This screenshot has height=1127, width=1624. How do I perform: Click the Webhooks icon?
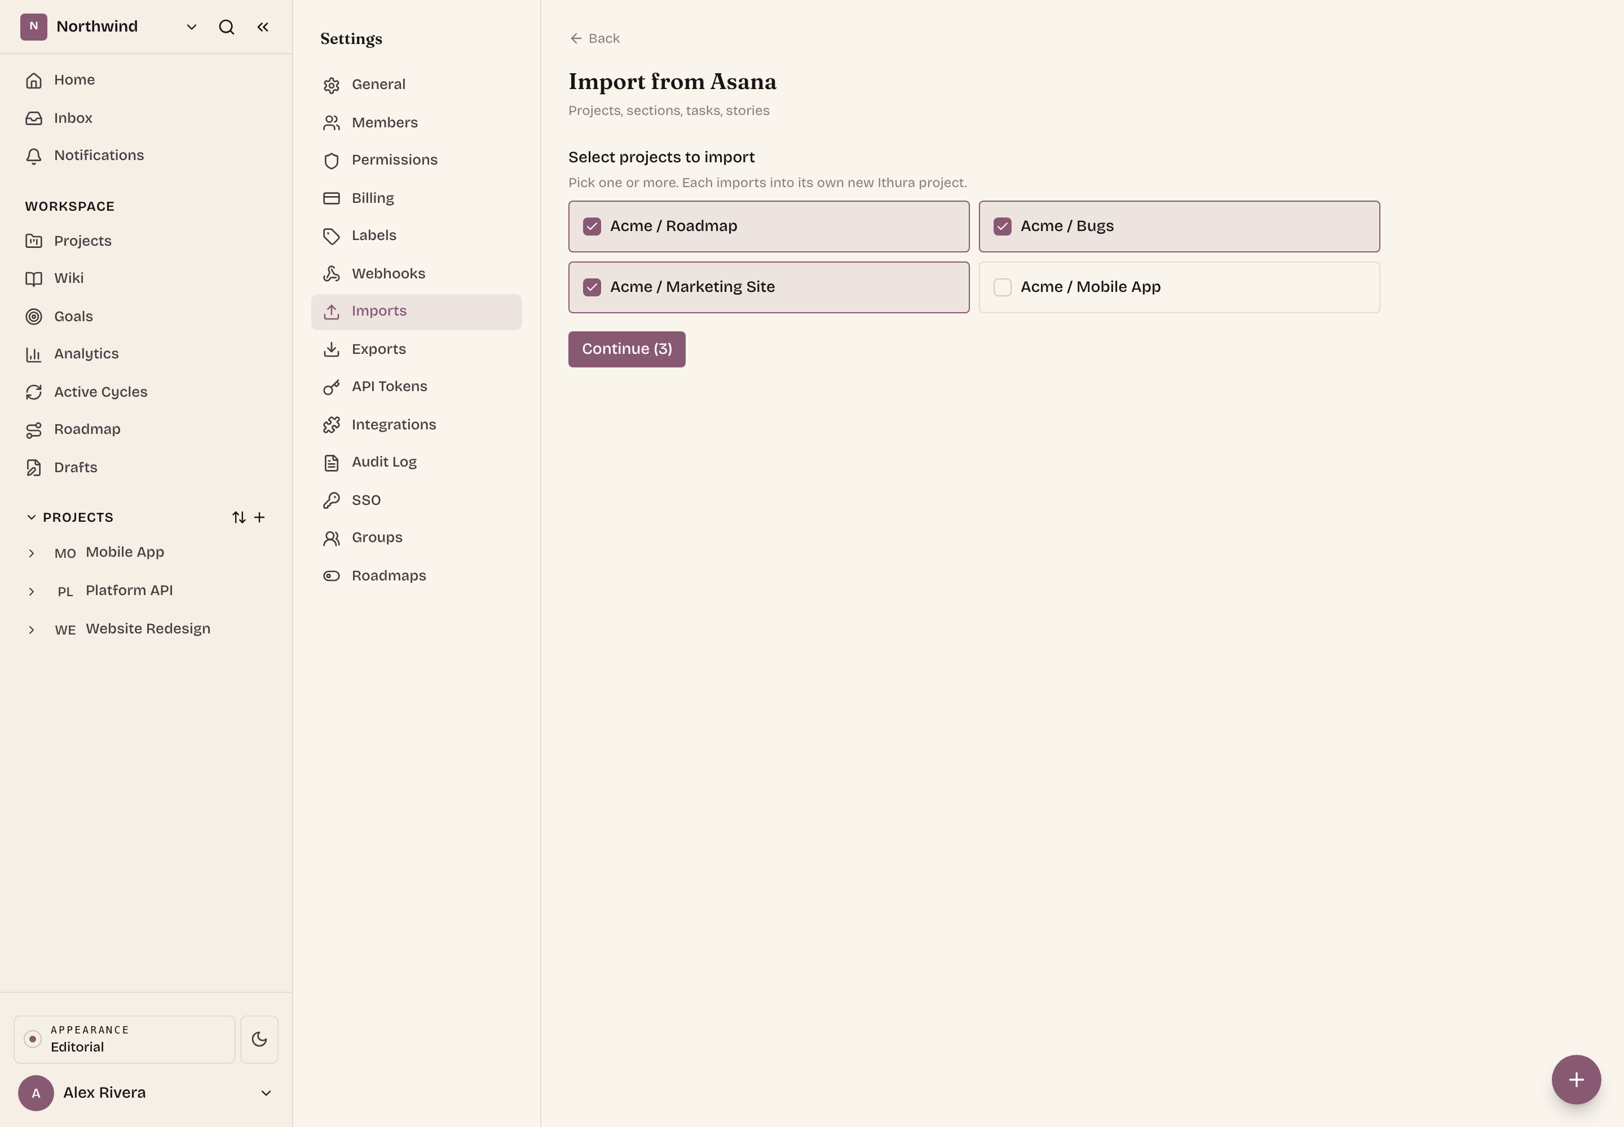pos(332,274)
